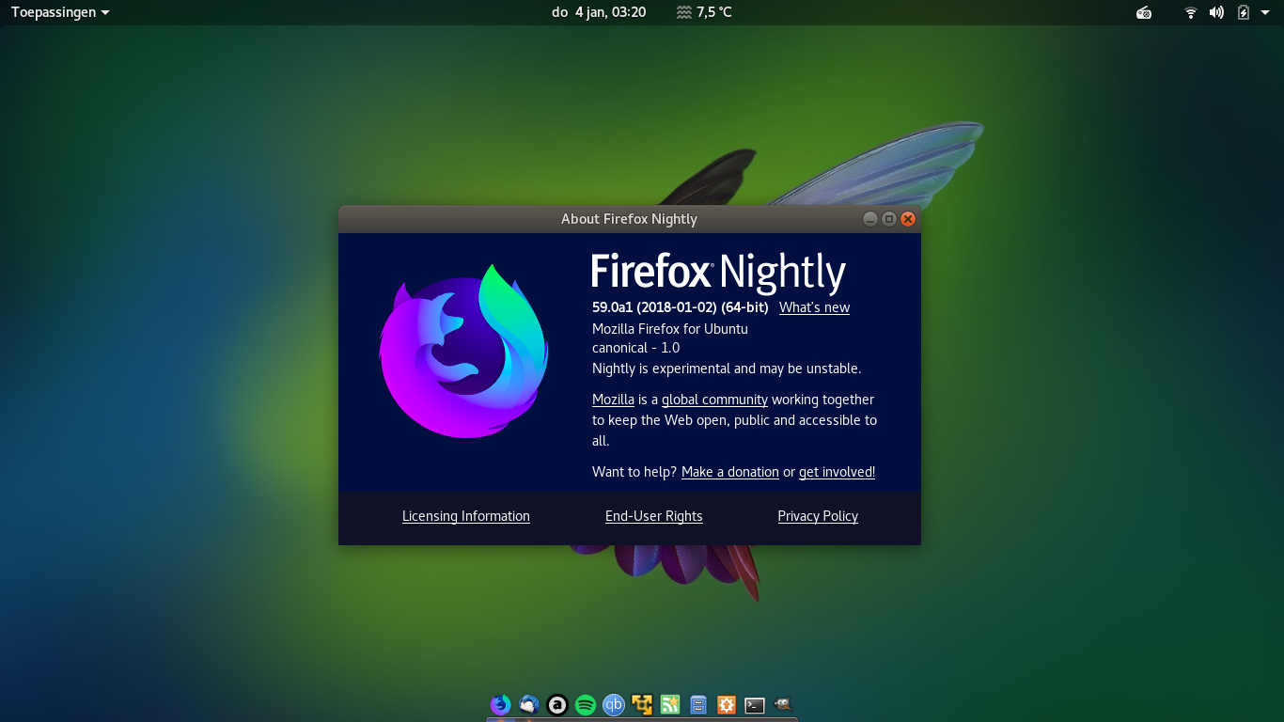
Task: Expand the system menu arrow in top bar
Action: coord(1263,12)
